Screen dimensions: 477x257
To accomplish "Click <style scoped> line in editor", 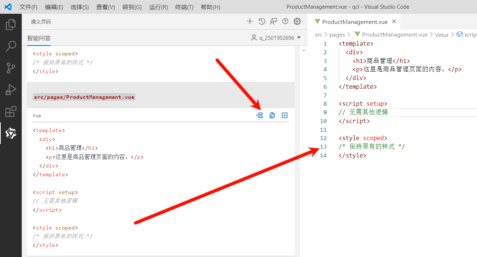I will click(363, 138).
